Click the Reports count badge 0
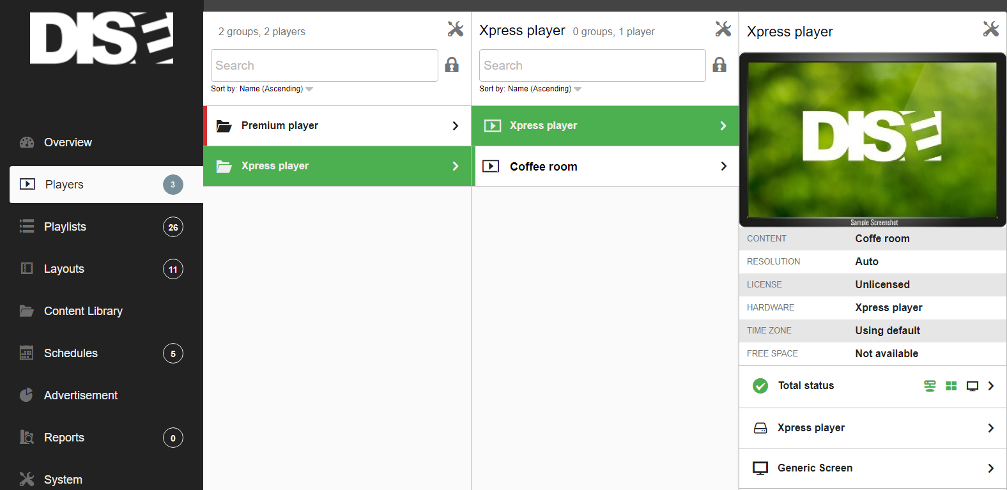1007x490 pixels. [x=173, y=438]
